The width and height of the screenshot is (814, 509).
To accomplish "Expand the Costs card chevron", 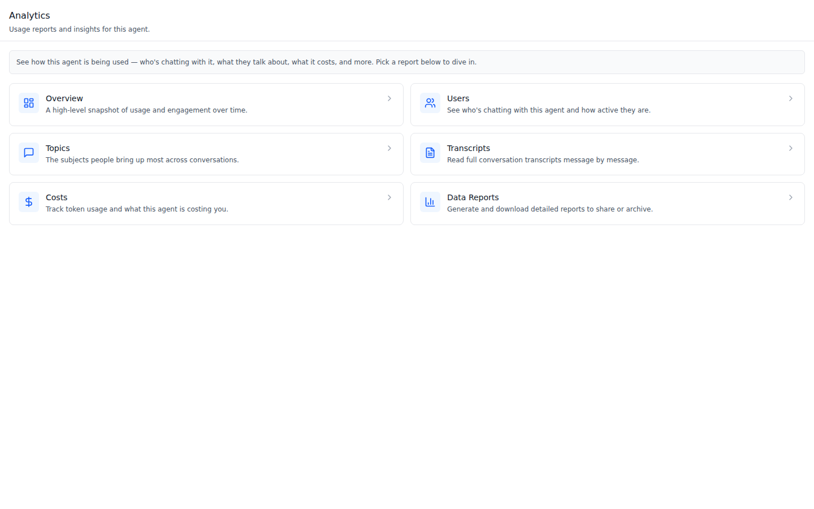I will (389, 197).
